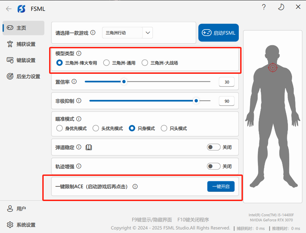306x233 pixels.
Task: Click the info icon next to 轨迹增强
Action: pos(79,166)
